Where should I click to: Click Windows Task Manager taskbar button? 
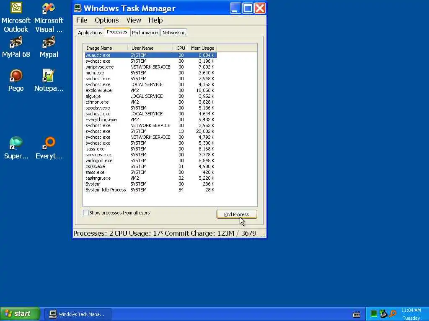[78, 314]
